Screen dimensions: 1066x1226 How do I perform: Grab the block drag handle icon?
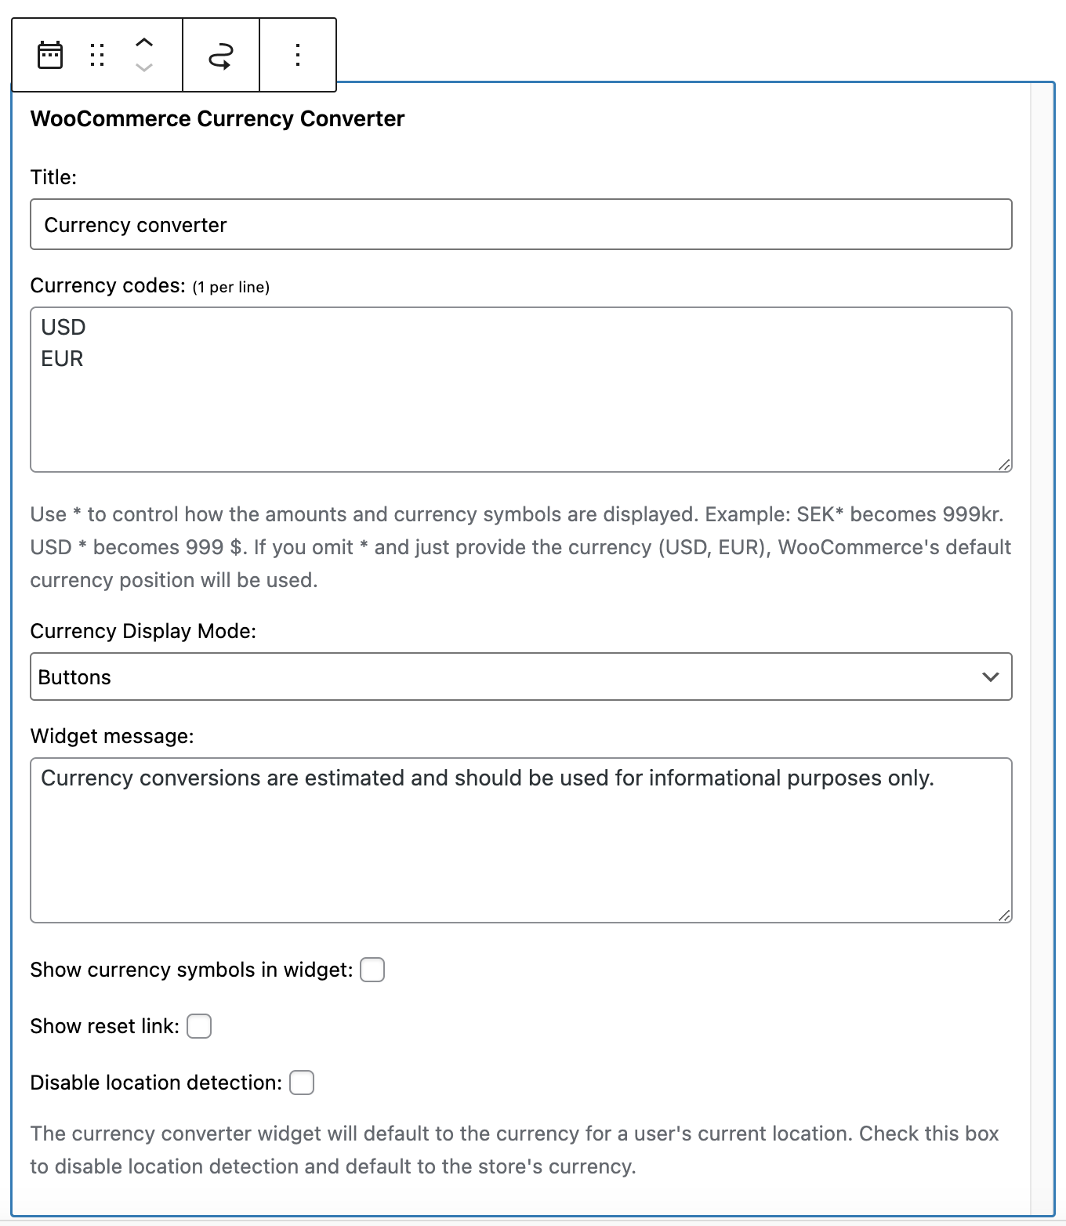pyautogui.click(x=96, y=55)
